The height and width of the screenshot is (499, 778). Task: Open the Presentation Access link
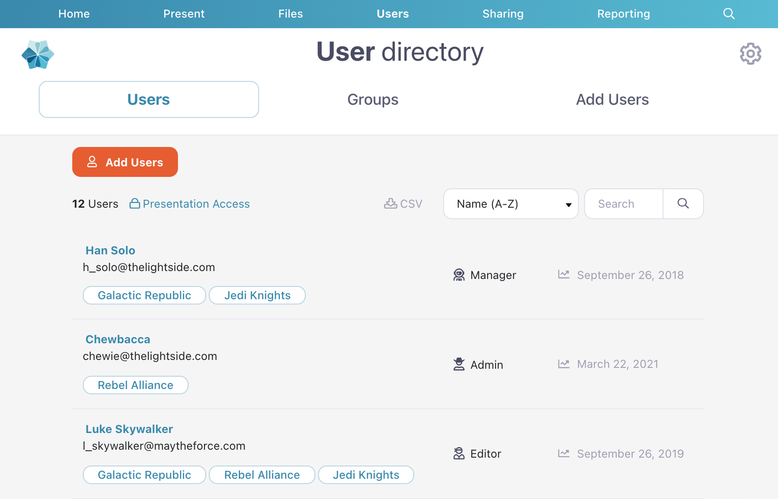pos(196,204)
